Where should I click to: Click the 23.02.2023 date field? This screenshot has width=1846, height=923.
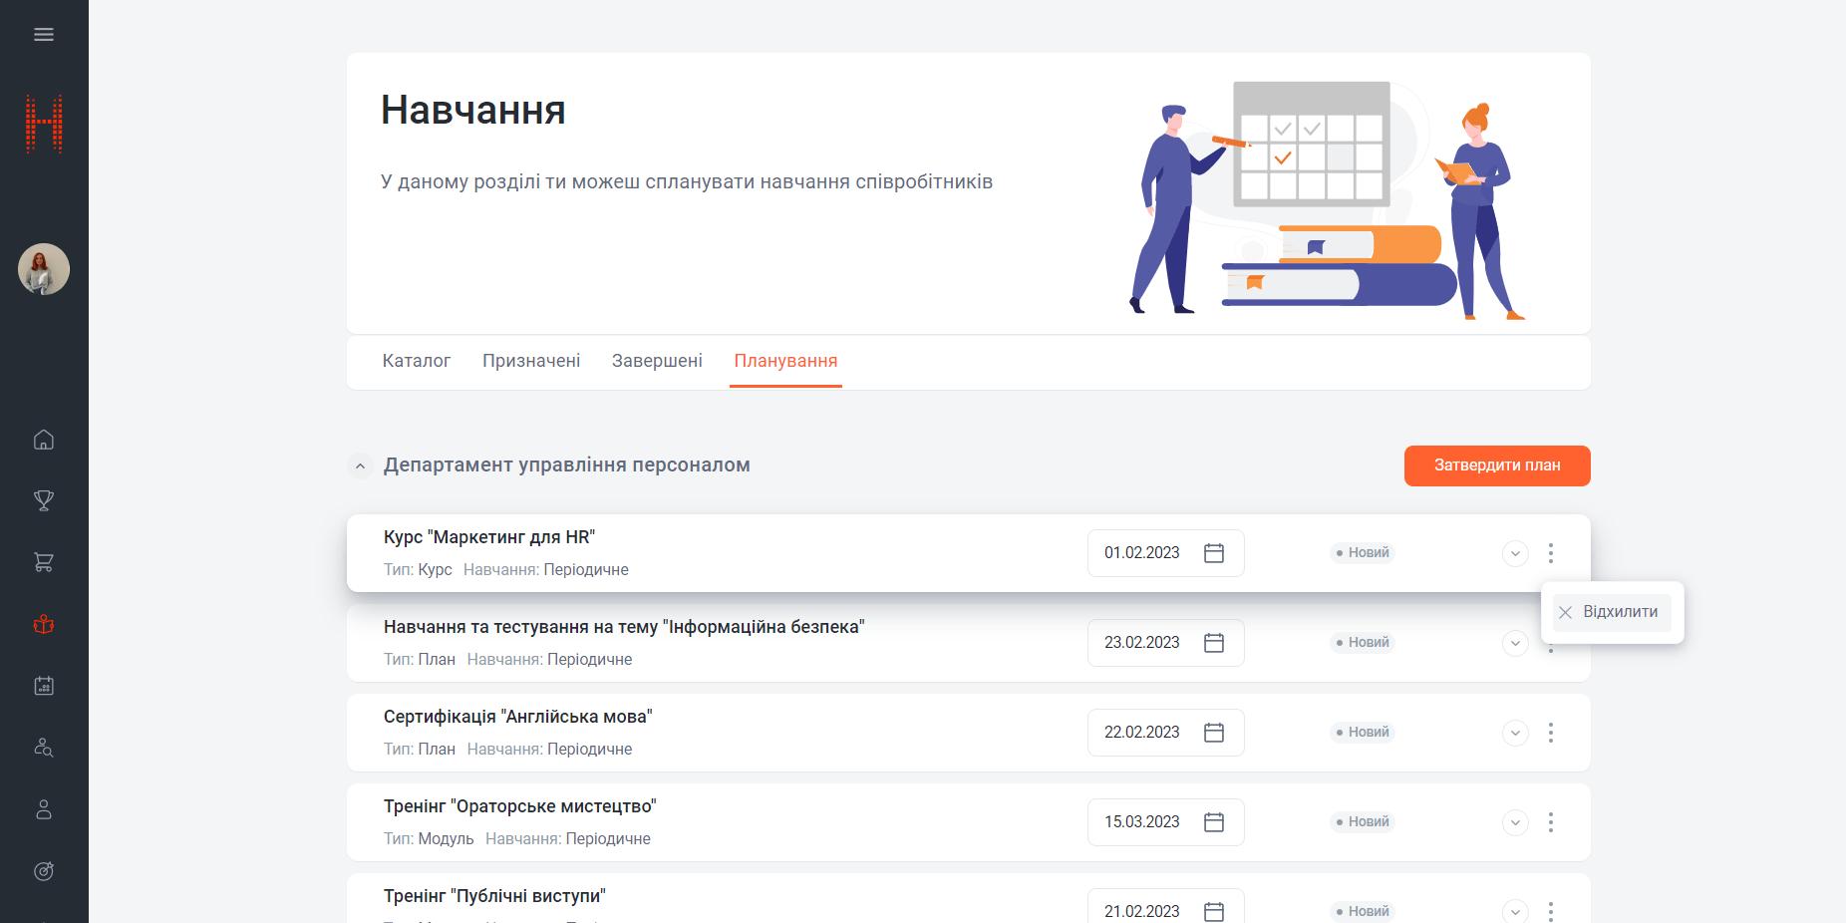(x=1142, y=643)
